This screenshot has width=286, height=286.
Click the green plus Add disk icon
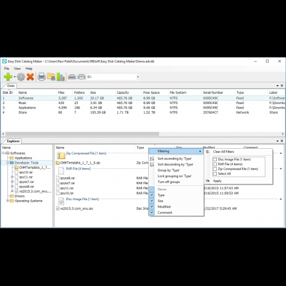point(8,77)
